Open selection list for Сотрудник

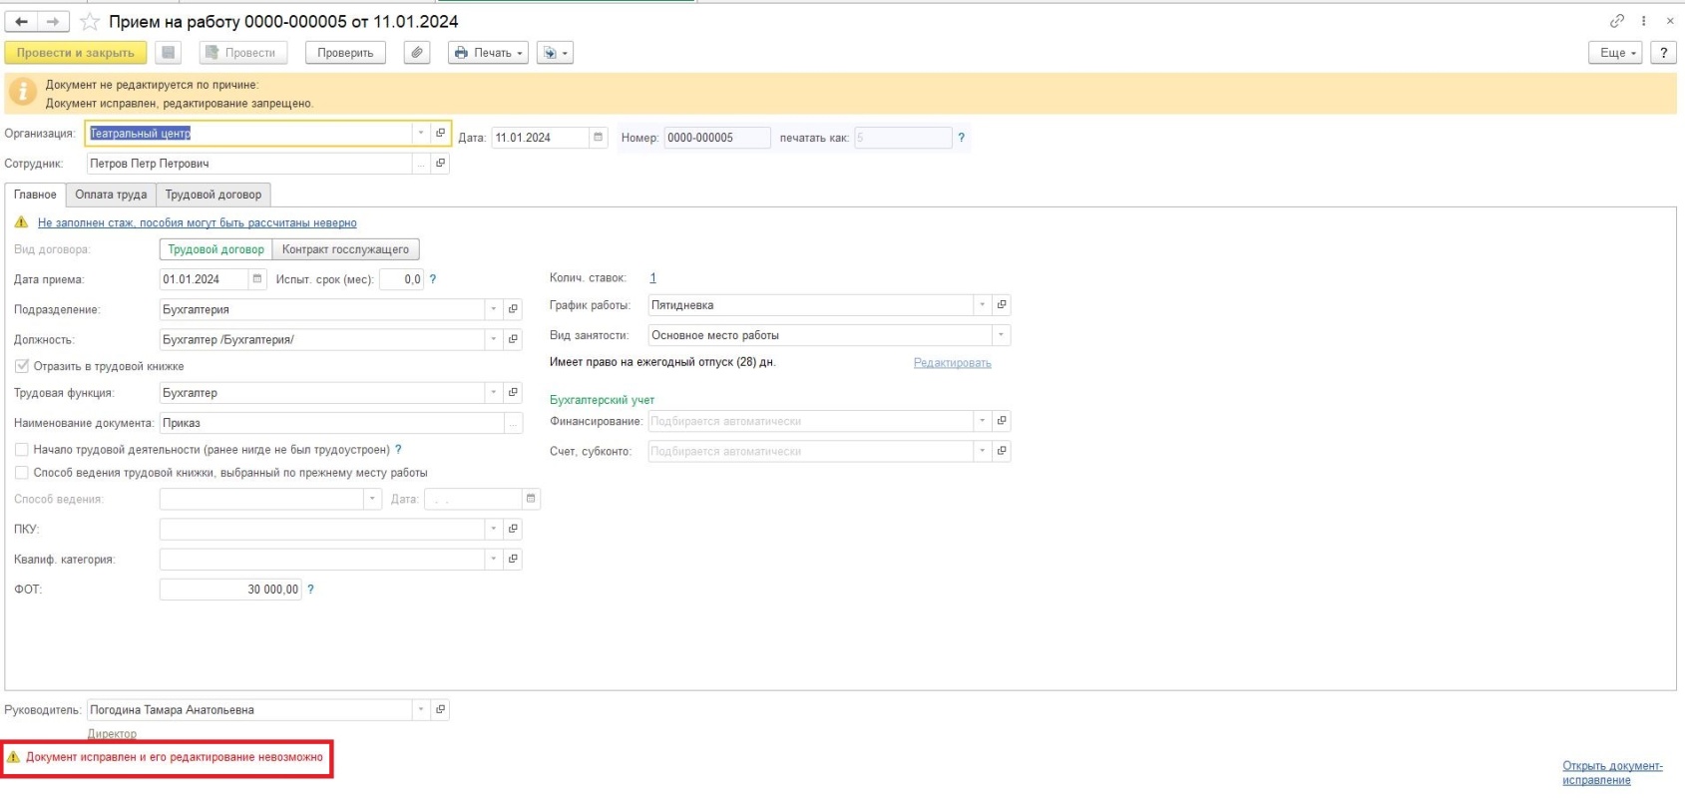click(421, 164)
